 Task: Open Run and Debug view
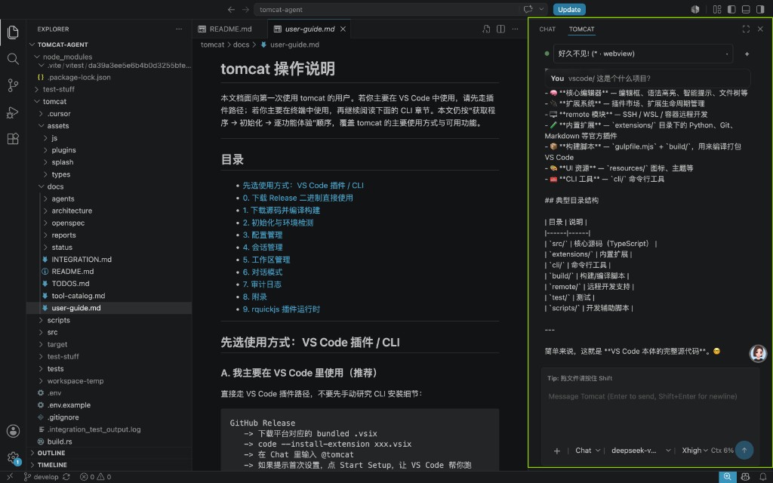click(13, 112)
